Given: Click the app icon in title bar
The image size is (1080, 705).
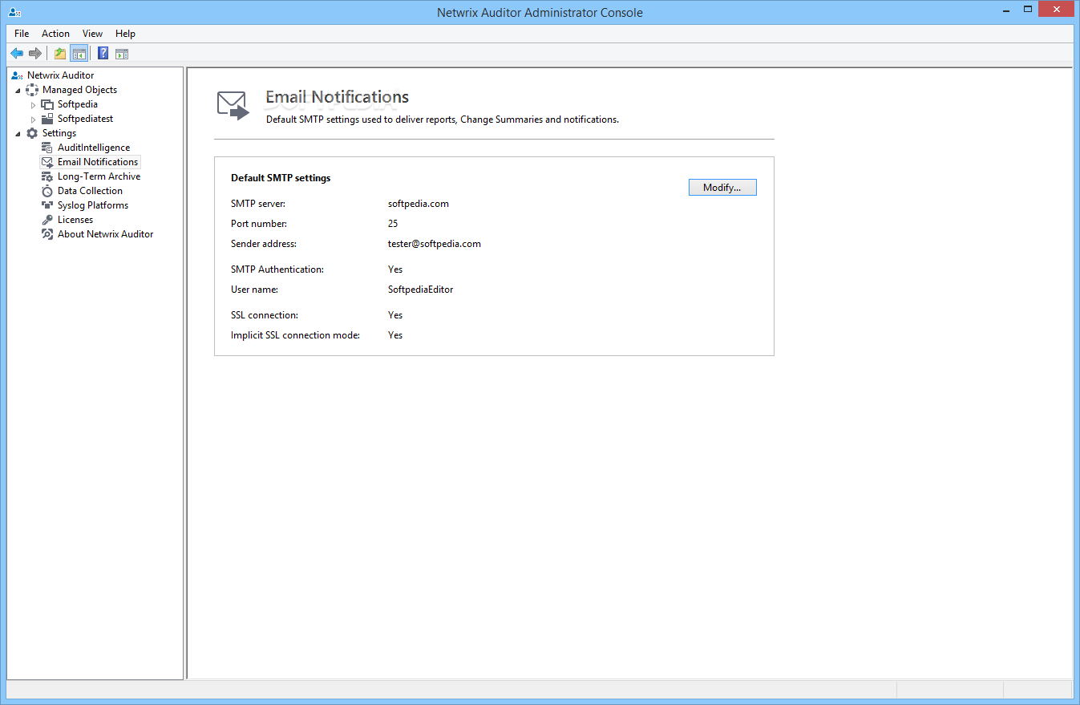Looking at the screenshot, I should [14, 12].
